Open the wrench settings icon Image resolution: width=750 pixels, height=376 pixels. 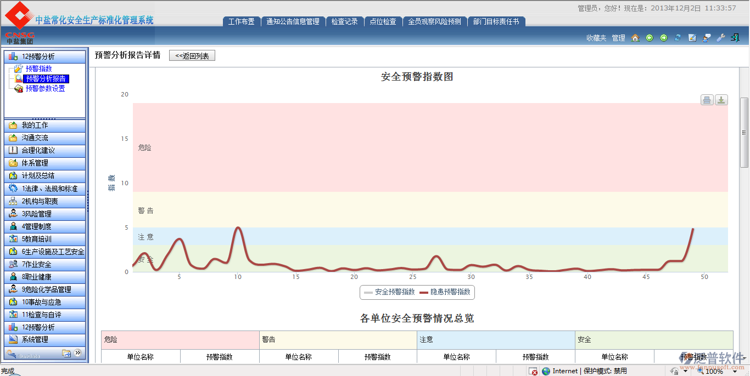721,38
